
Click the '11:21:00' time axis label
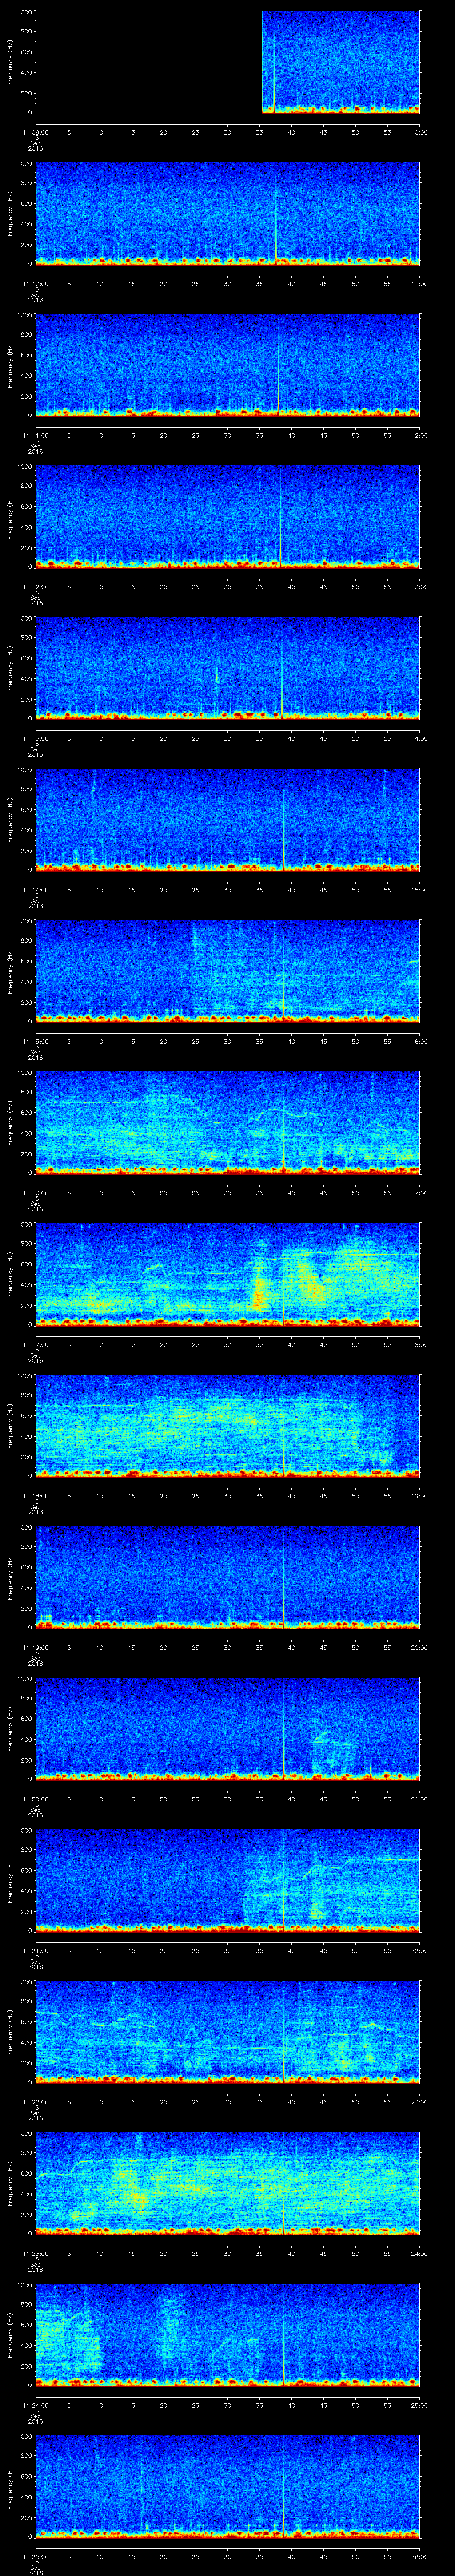(x=36, y=1950)
